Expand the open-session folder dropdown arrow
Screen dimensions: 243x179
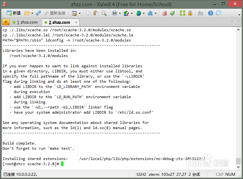pyautogui.click(x=32, y=13)
